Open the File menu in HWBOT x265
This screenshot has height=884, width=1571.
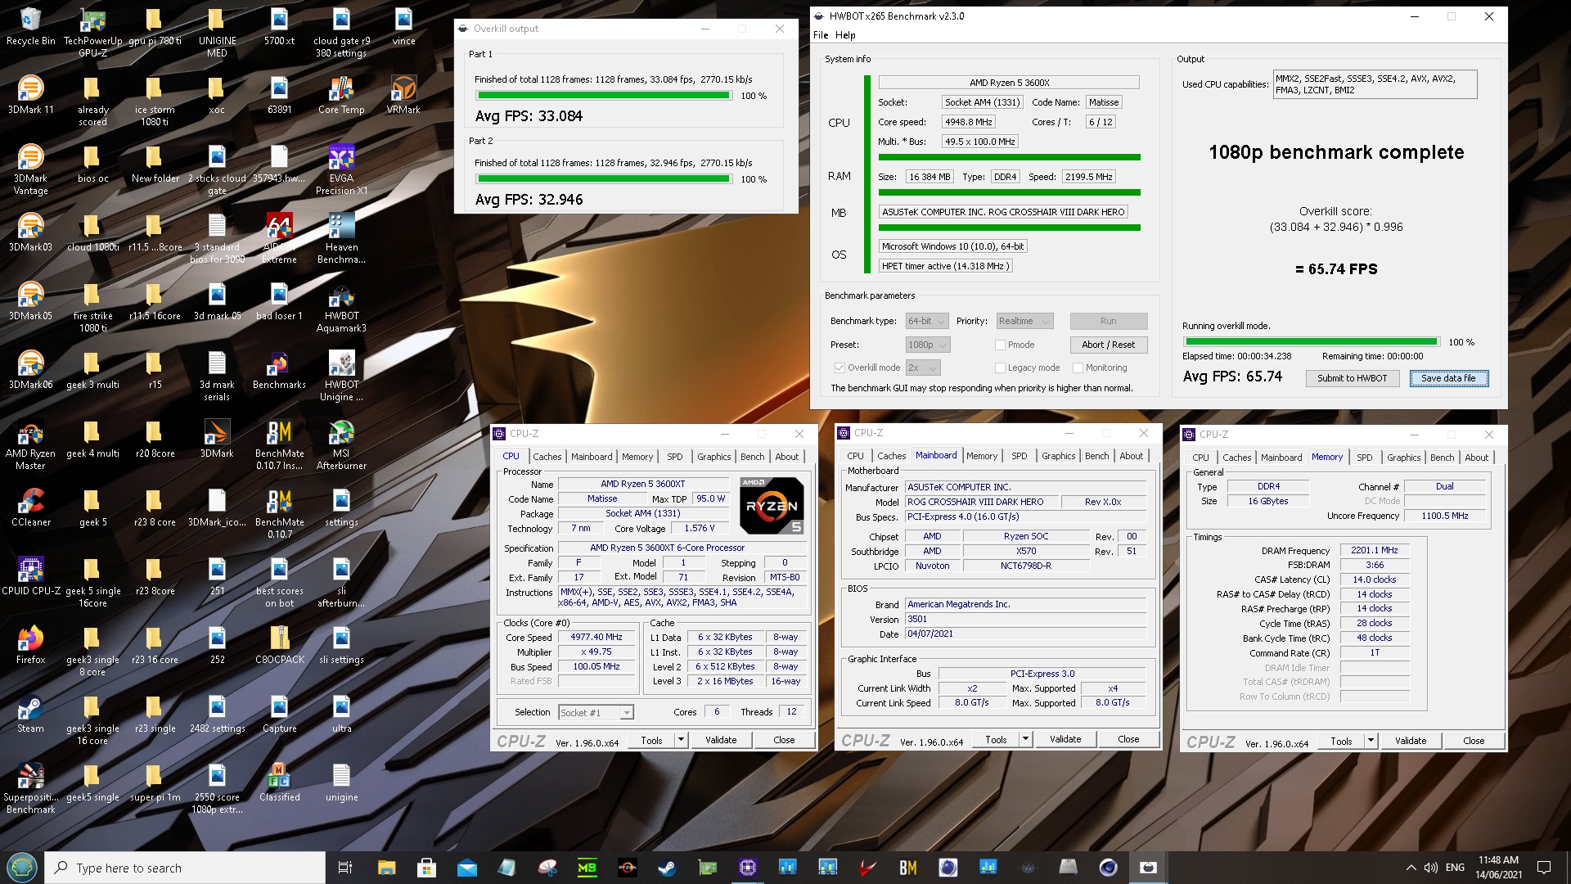[821, 35]
